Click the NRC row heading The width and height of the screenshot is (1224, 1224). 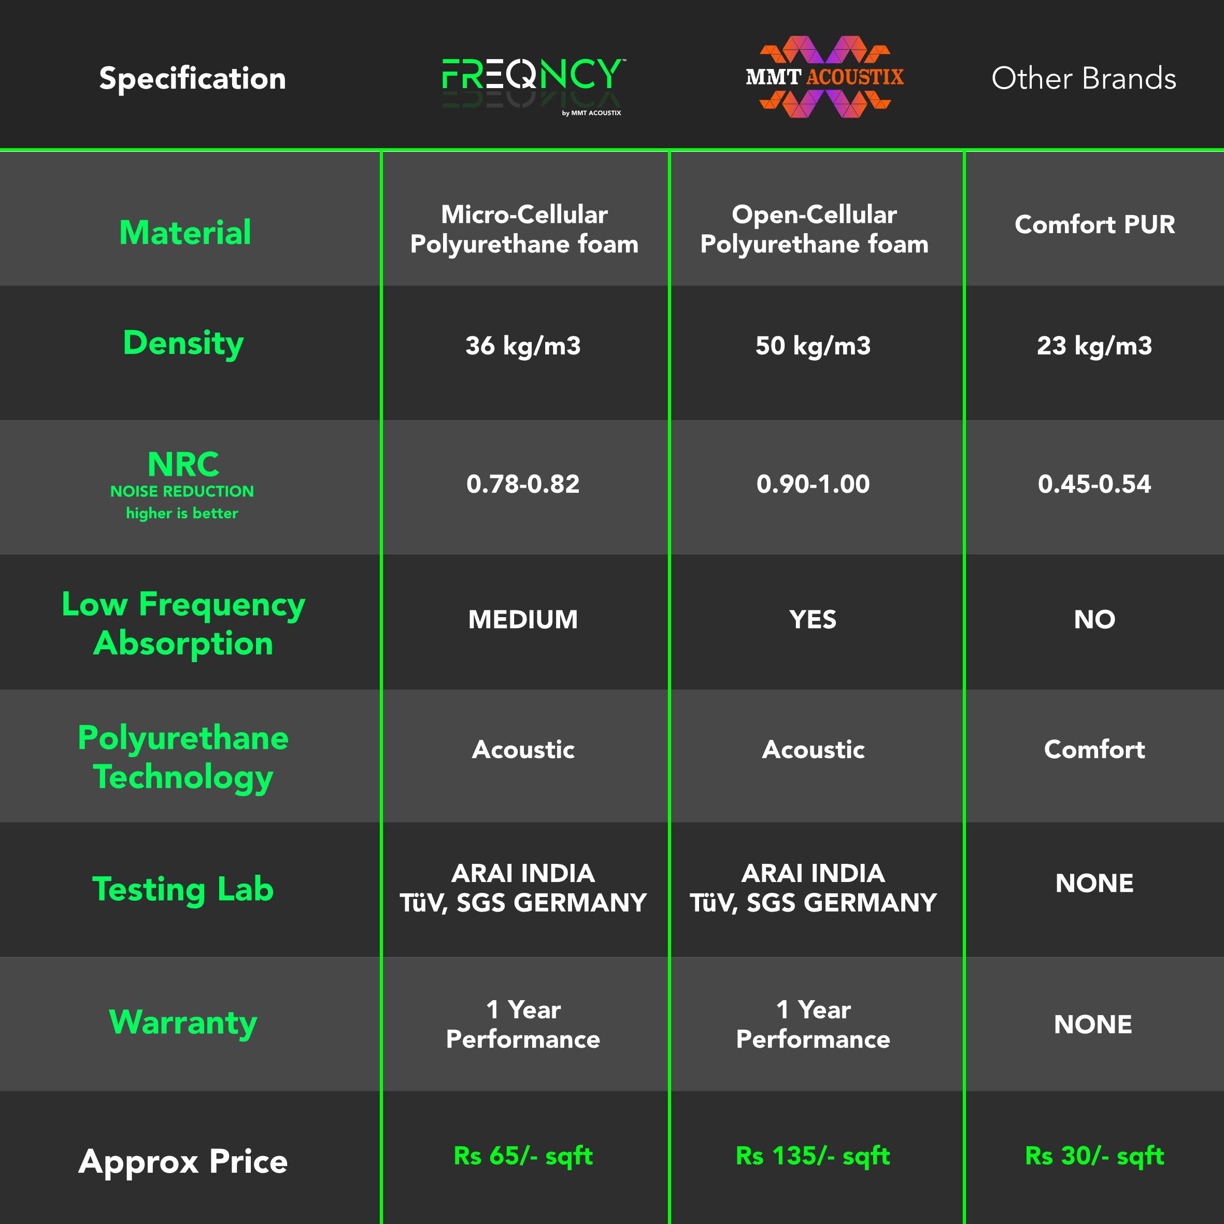pyautogui.click(x=183, y=464)
